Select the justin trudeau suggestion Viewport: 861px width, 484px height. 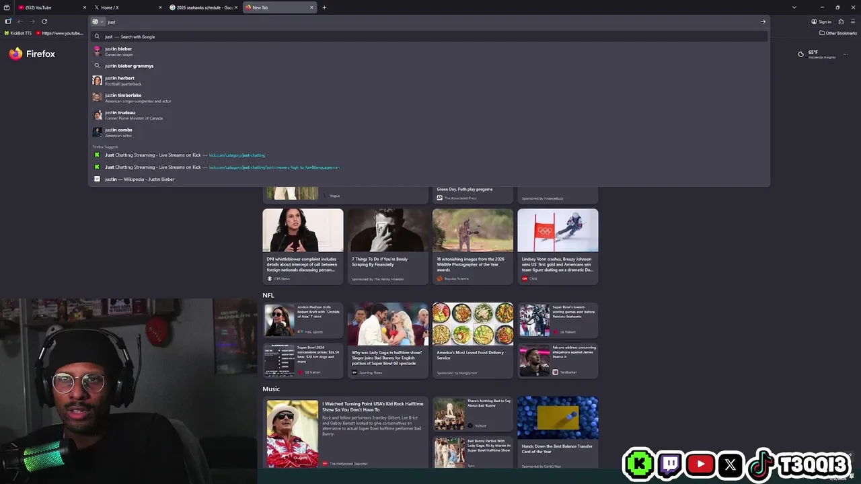429,115
